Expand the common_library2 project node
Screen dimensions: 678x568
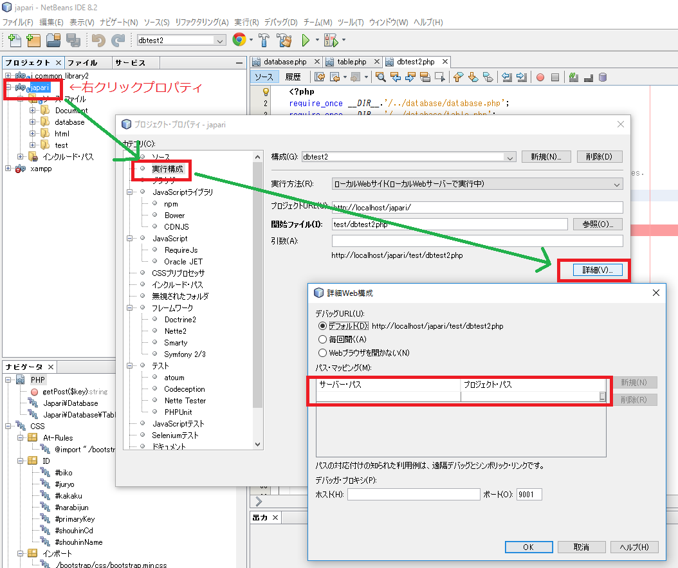8,76
